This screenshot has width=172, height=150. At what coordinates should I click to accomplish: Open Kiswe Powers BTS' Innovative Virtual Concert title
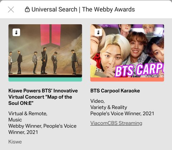(43, 97)
